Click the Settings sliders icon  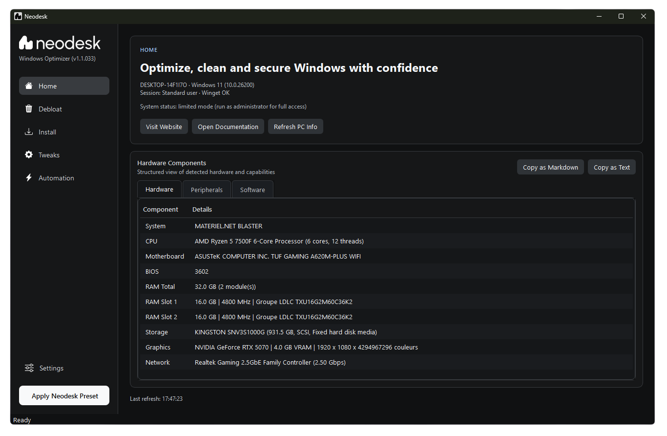tap(29, 368)
